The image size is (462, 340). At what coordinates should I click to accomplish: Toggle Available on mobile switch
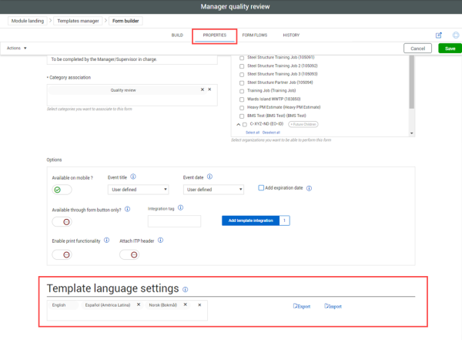point(62,190)
